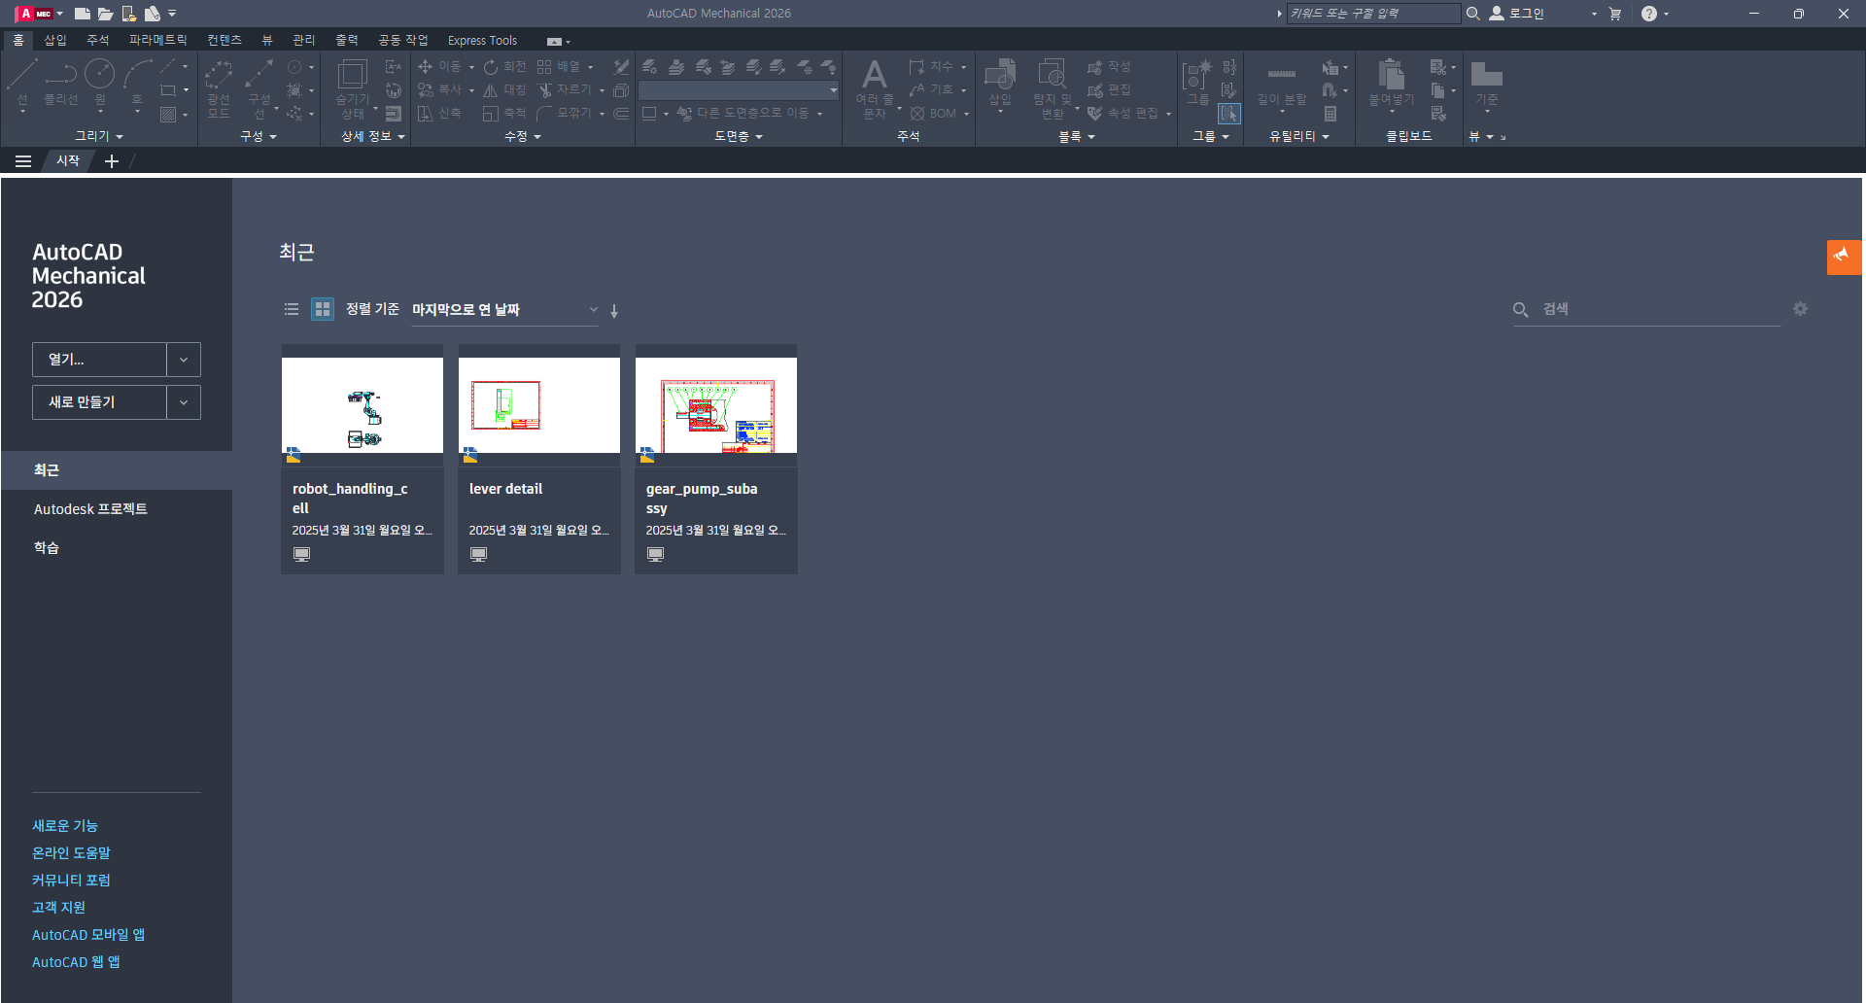Click the quick calculator icon in 유틸리티 panel
1866x1003 pixels.
click(x=1330, y=115)
